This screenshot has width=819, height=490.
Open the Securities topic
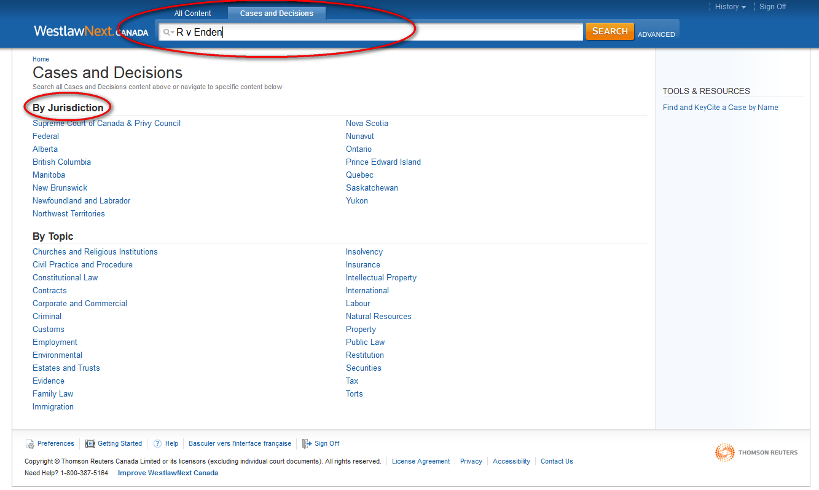(x=363, y=368)
